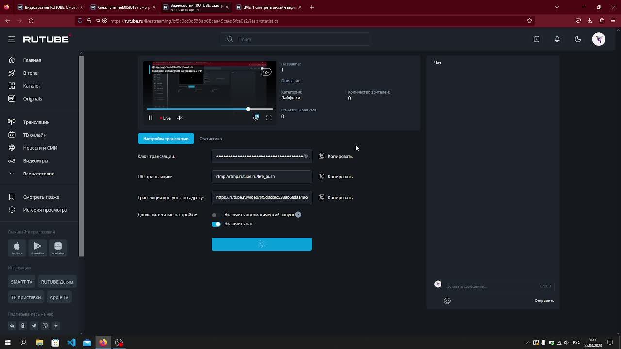
Task: Open Visual Studio Code from taskbar
Action: pos(71,343)
